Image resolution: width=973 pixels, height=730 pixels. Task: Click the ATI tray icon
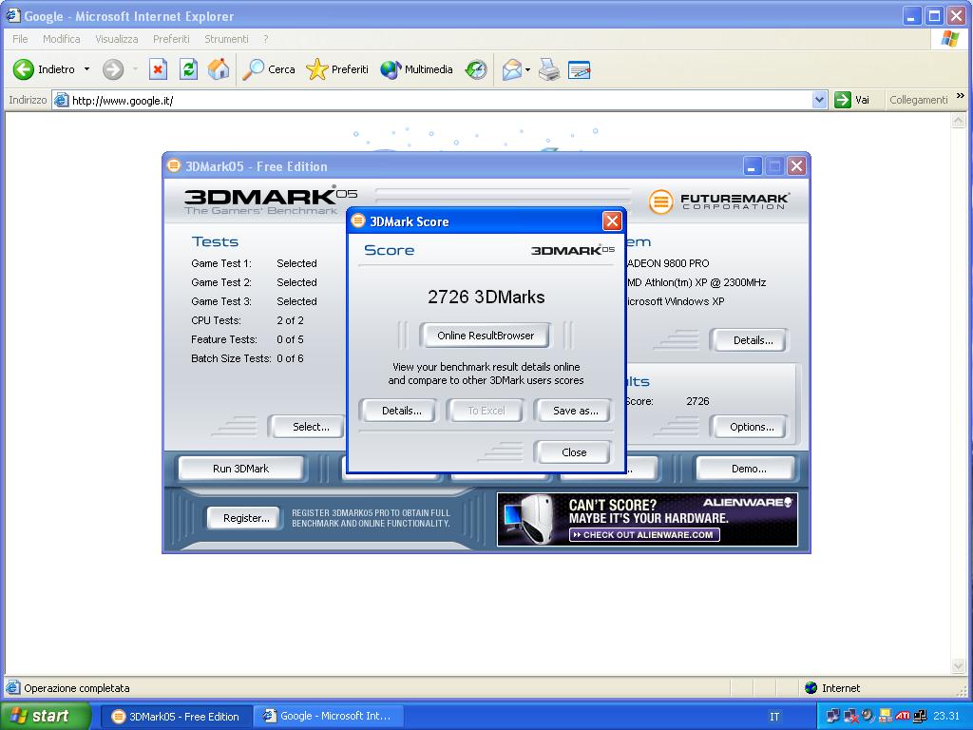pyautogui.click(x=903, y=717)
